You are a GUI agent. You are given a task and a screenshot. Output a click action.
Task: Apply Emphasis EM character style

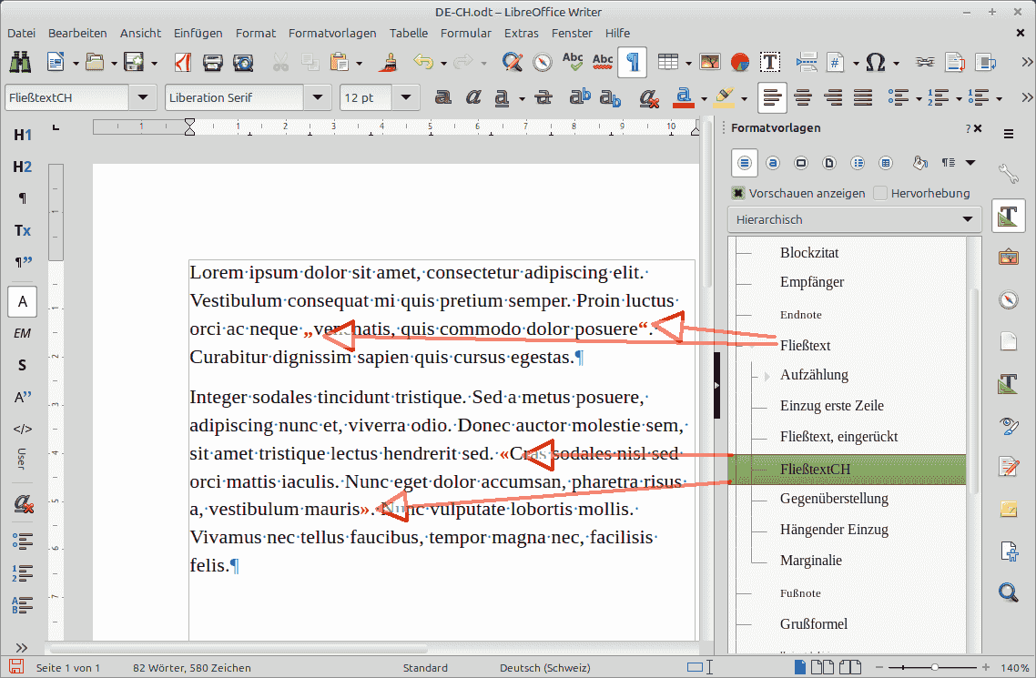click(23, 333)
